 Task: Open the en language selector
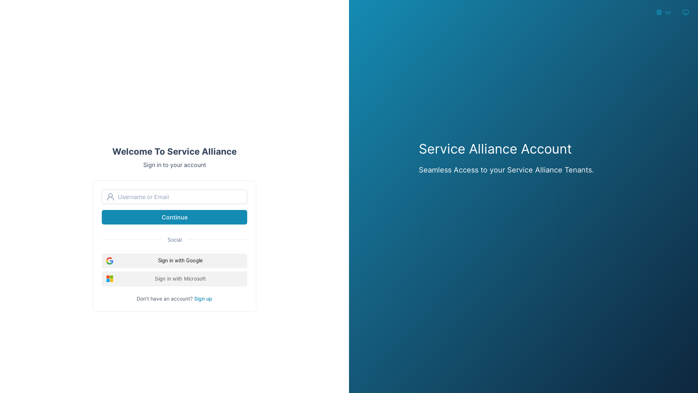coord(664,12)
